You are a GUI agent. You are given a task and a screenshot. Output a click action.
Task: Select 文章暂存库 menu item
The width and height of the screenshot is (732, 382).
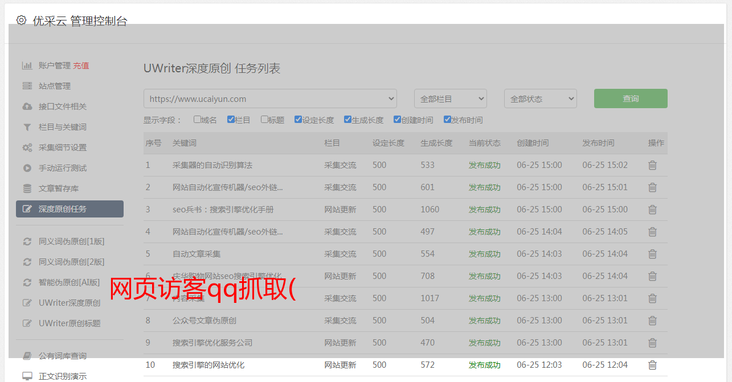click(59, 188)
